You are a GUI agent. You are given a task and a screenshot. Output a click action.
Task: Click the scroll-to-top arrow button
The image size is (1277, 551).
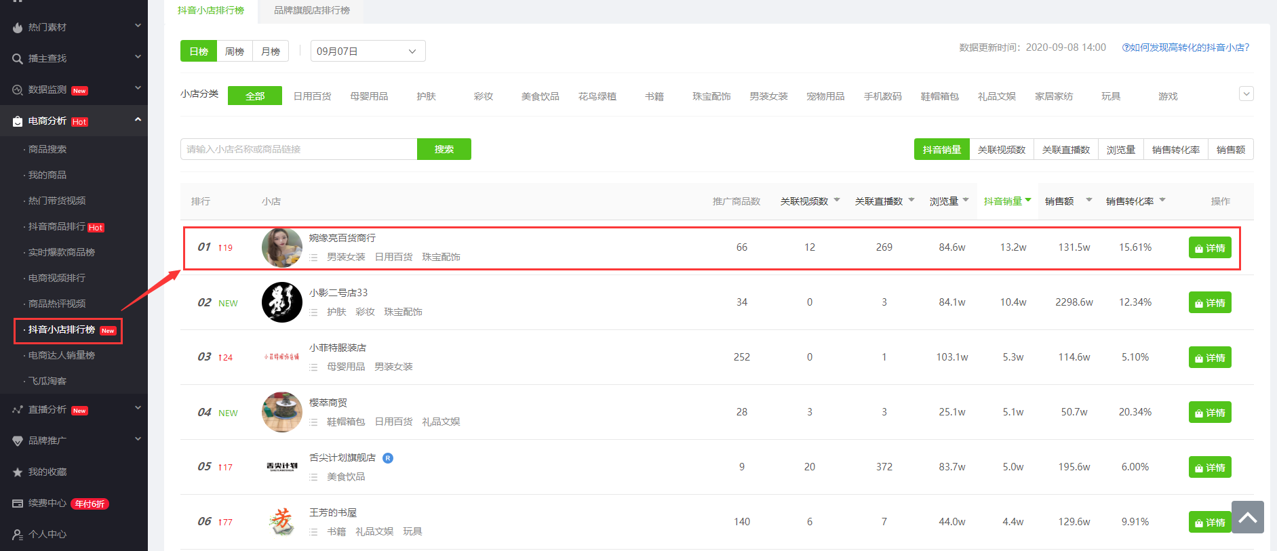[1248, 517]
